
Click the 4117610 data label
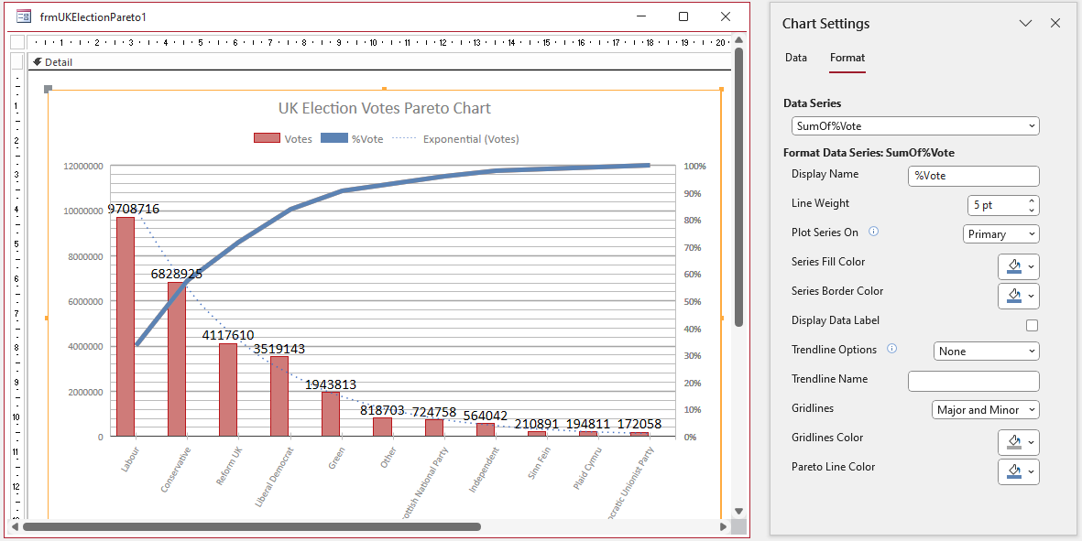point(228,336)
